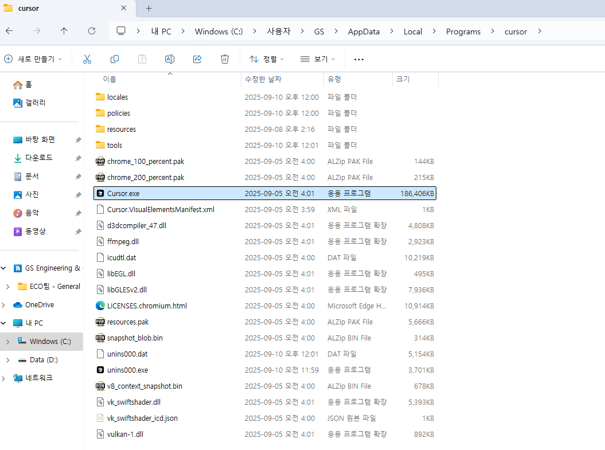Select the policies folder row

click(265, 114)
